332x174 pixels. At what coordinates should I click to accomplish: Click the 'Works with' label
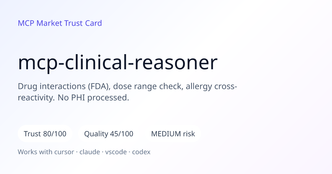(x=34, y=152)
